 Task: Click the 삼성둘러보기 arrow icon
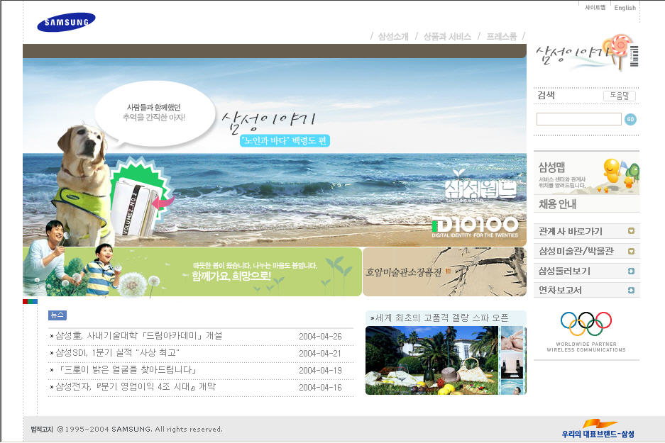click(631, 271)
